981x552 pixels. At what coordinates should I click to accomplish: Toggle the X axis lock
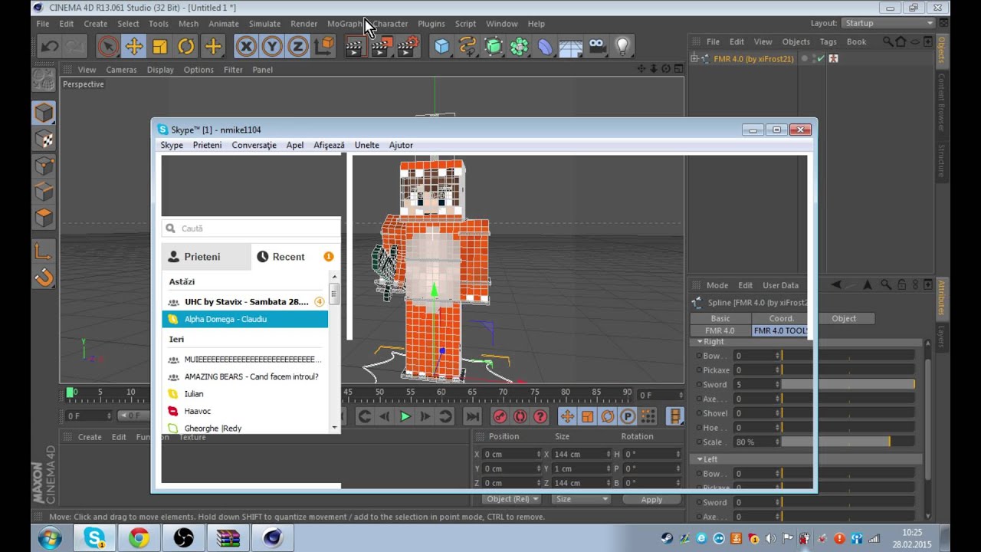point(246,47)
